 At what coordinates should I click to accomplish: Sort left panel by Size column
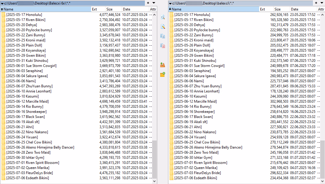click(x=109, y=9)
